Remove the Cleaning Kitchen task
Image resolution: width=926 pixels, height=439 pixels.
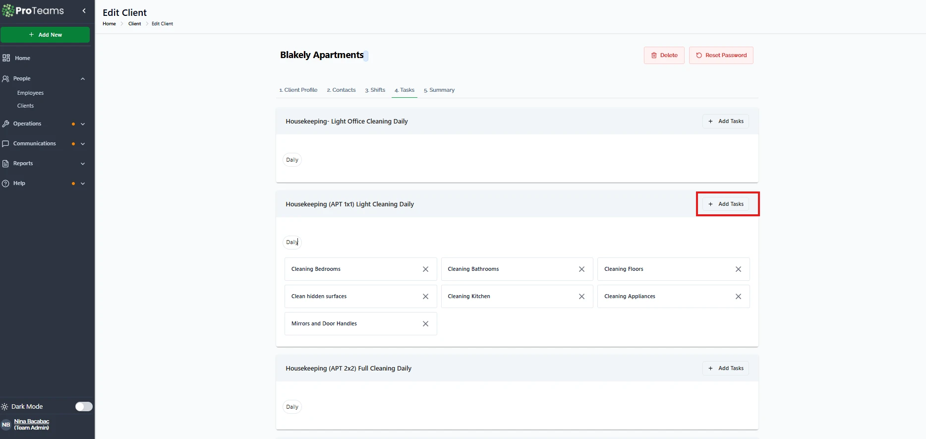tap(581, 297)
